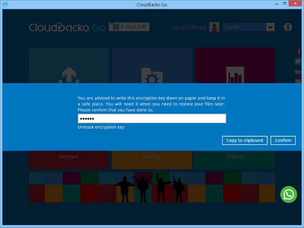Click the CloudBacko Go logo

tap(67, 28)
